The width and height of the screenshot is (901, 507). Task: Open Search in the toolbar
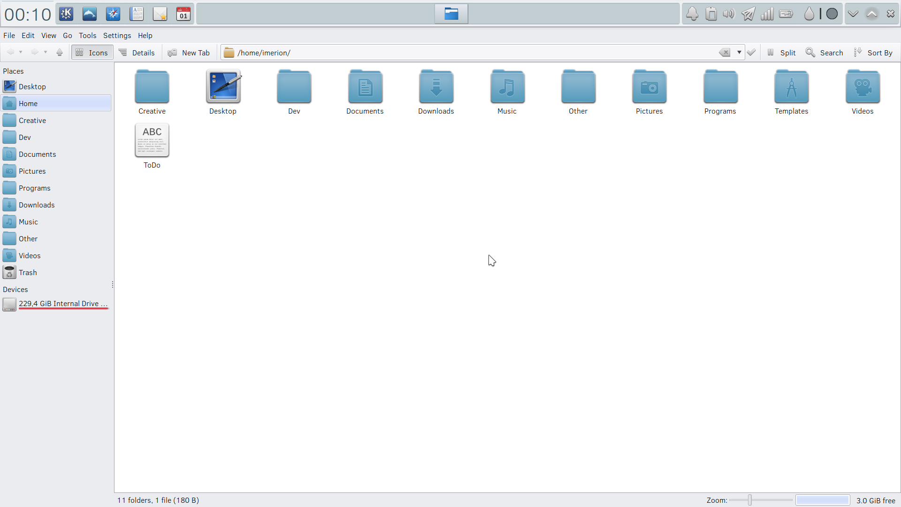point(825,53)
